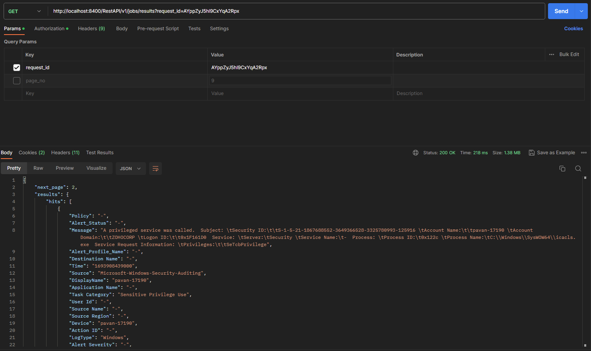
Task: Click inside the request URL field
Action: pyautogui.click(x=278, y=11)
